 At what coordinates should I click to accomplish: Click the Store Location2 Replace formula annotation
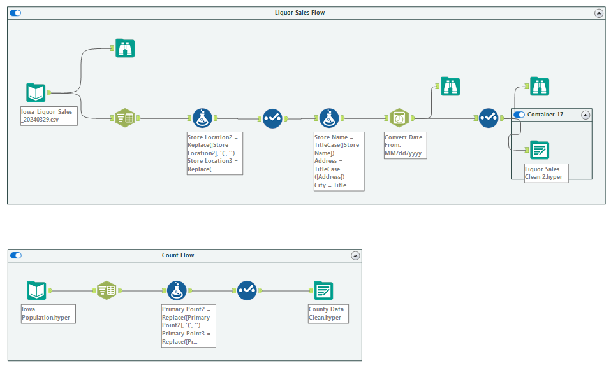pos(215,153)
